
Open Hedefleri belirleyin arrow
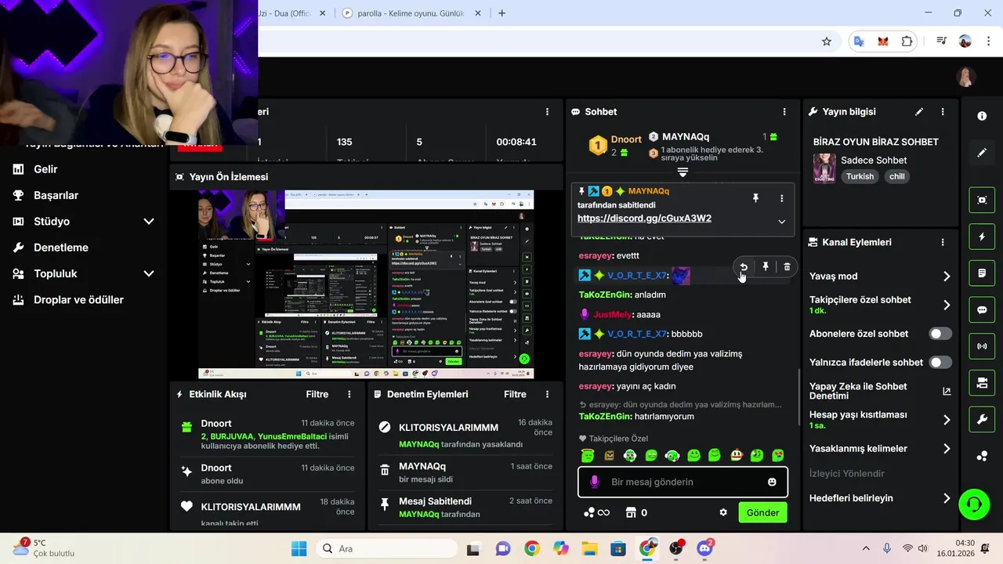[x=947, y=498]
